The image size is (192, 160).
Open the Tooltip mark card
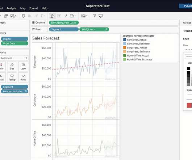(x=12, y=77)
